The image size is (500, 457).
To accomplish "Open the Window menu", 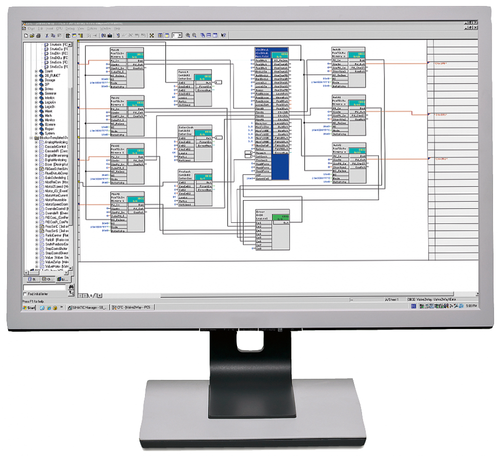I will [105, 29].
